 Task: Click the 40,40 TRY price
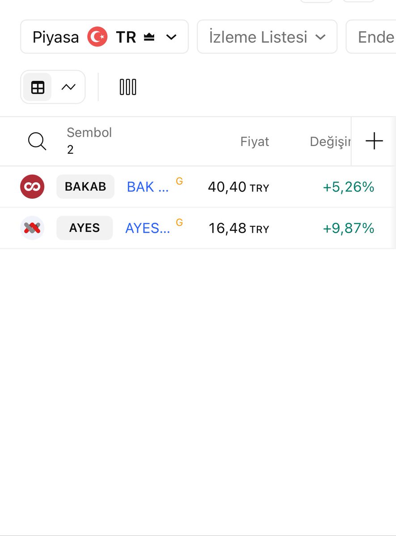(239, 187)
